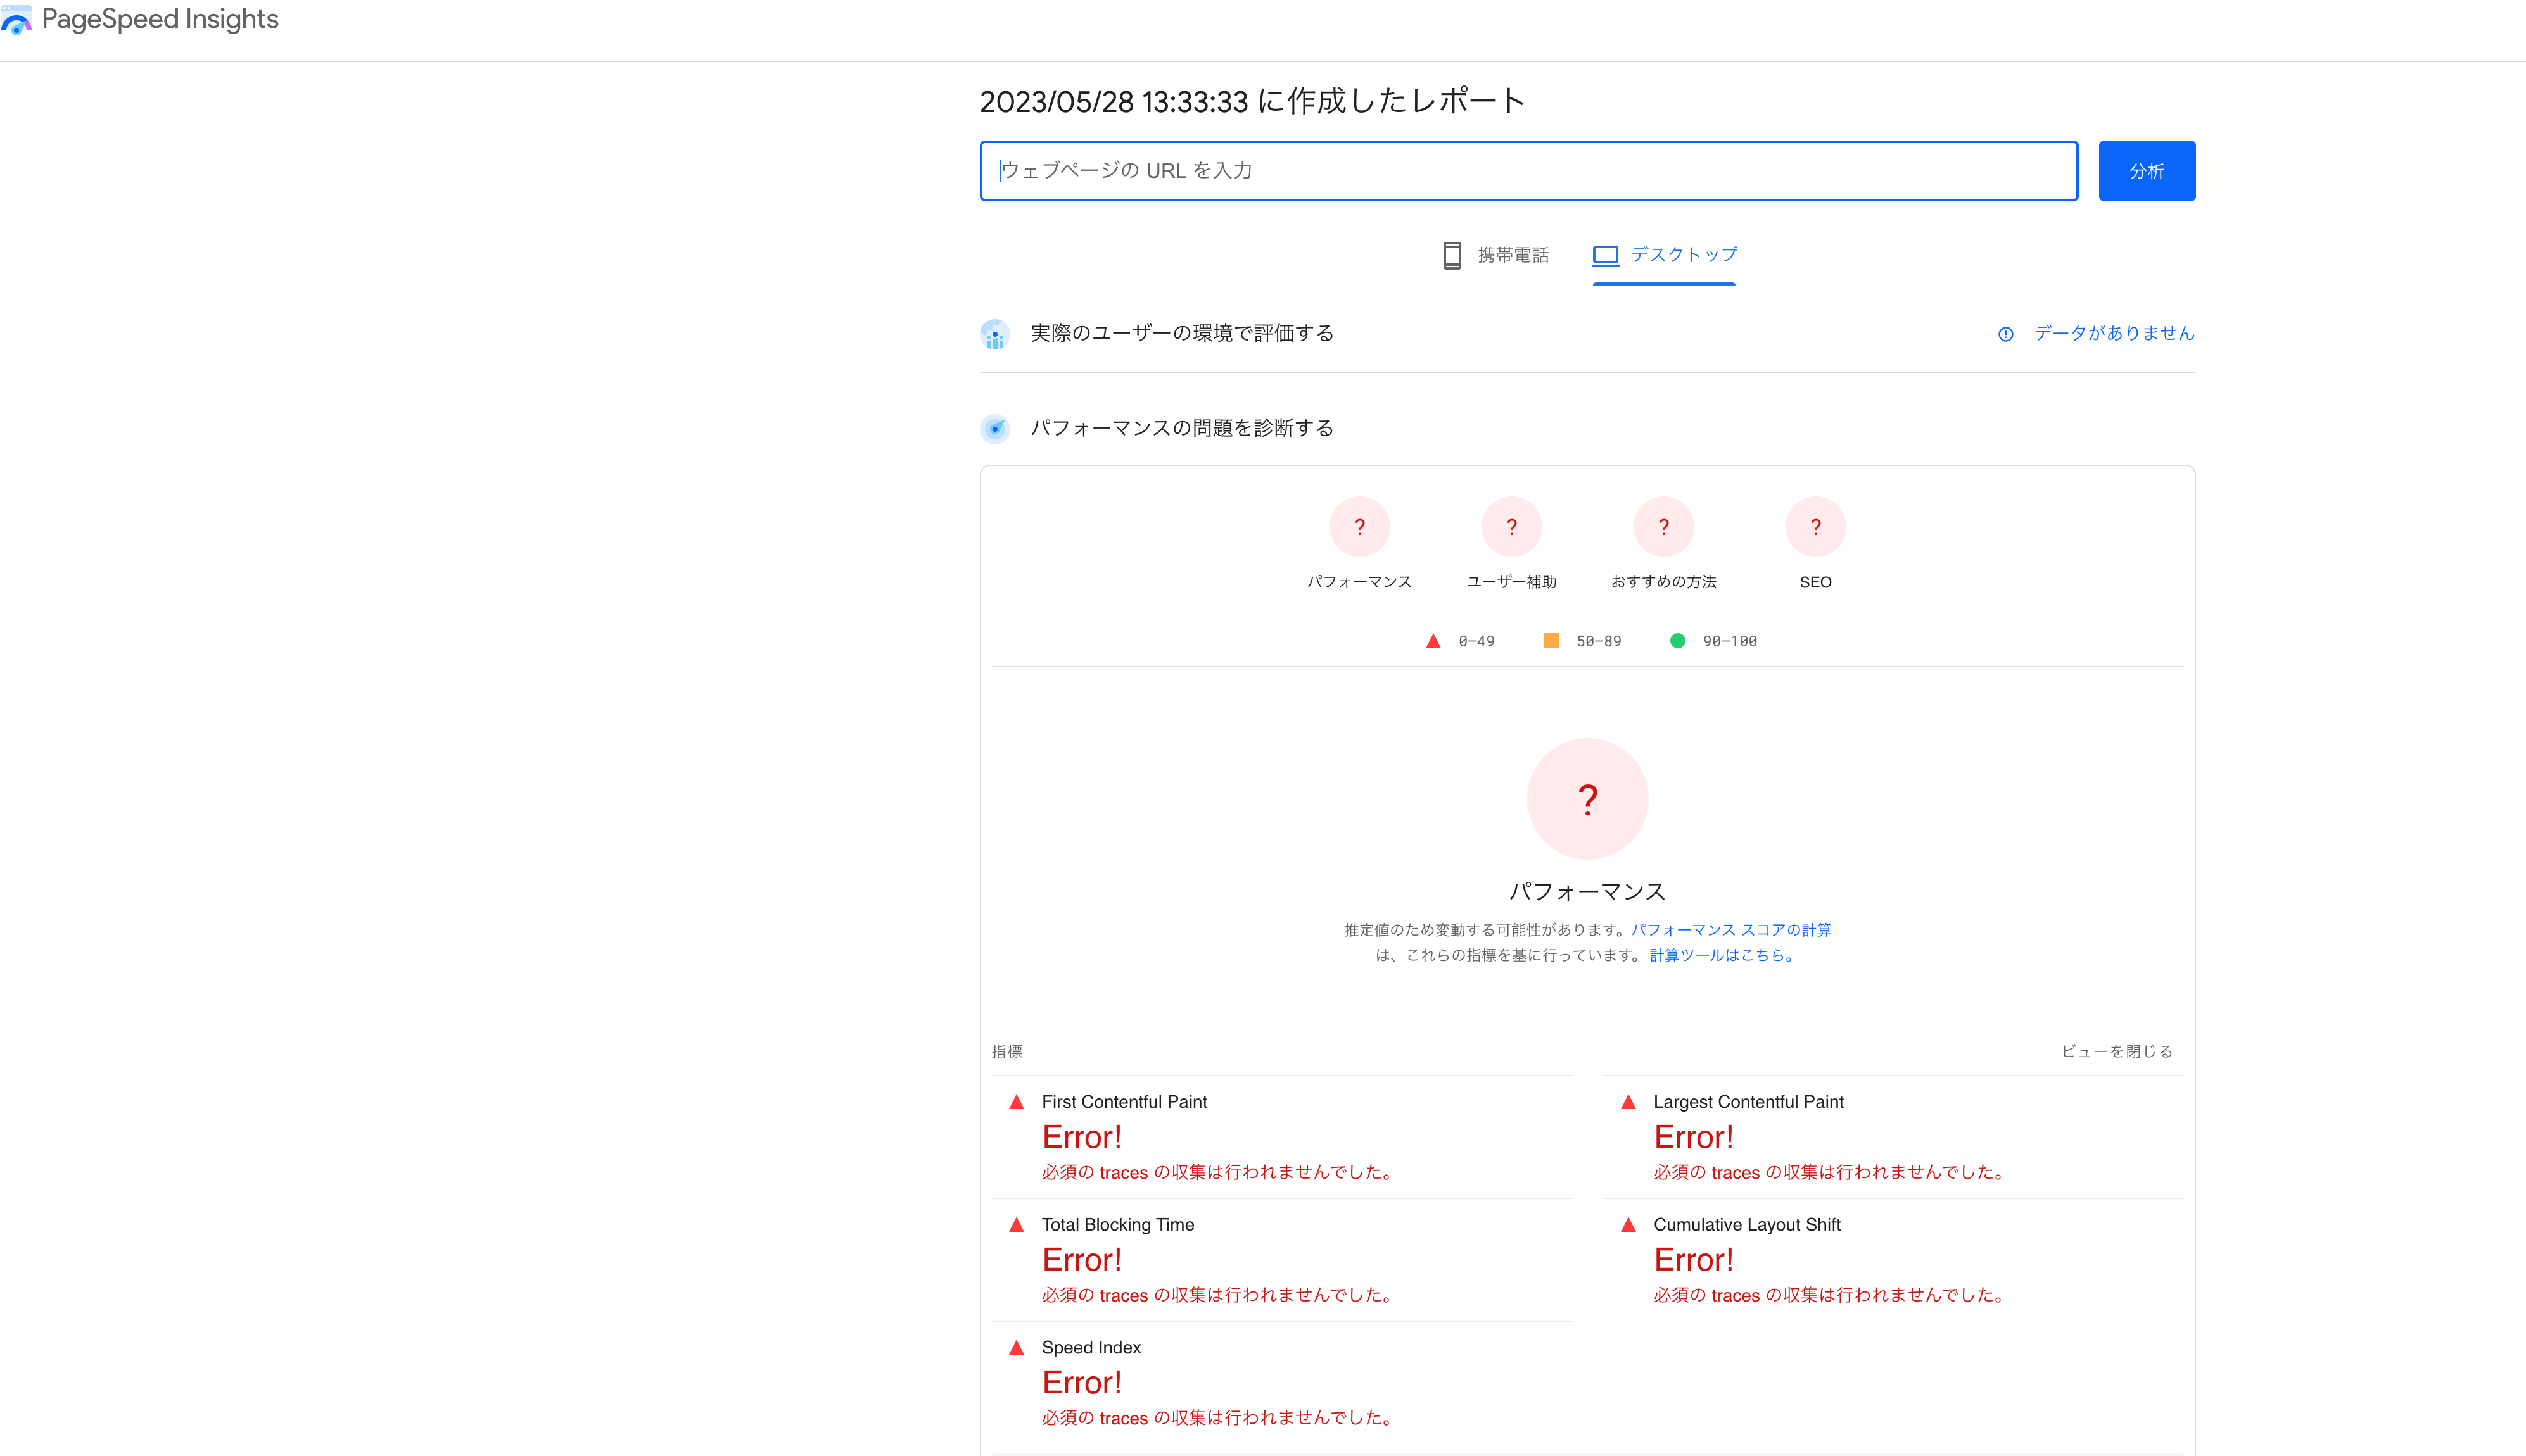Image resolution: width=2526 pixels, height=1456 pixels.
Task: Click the PageSpeed Insights logo icon
Action: point(16,20)
